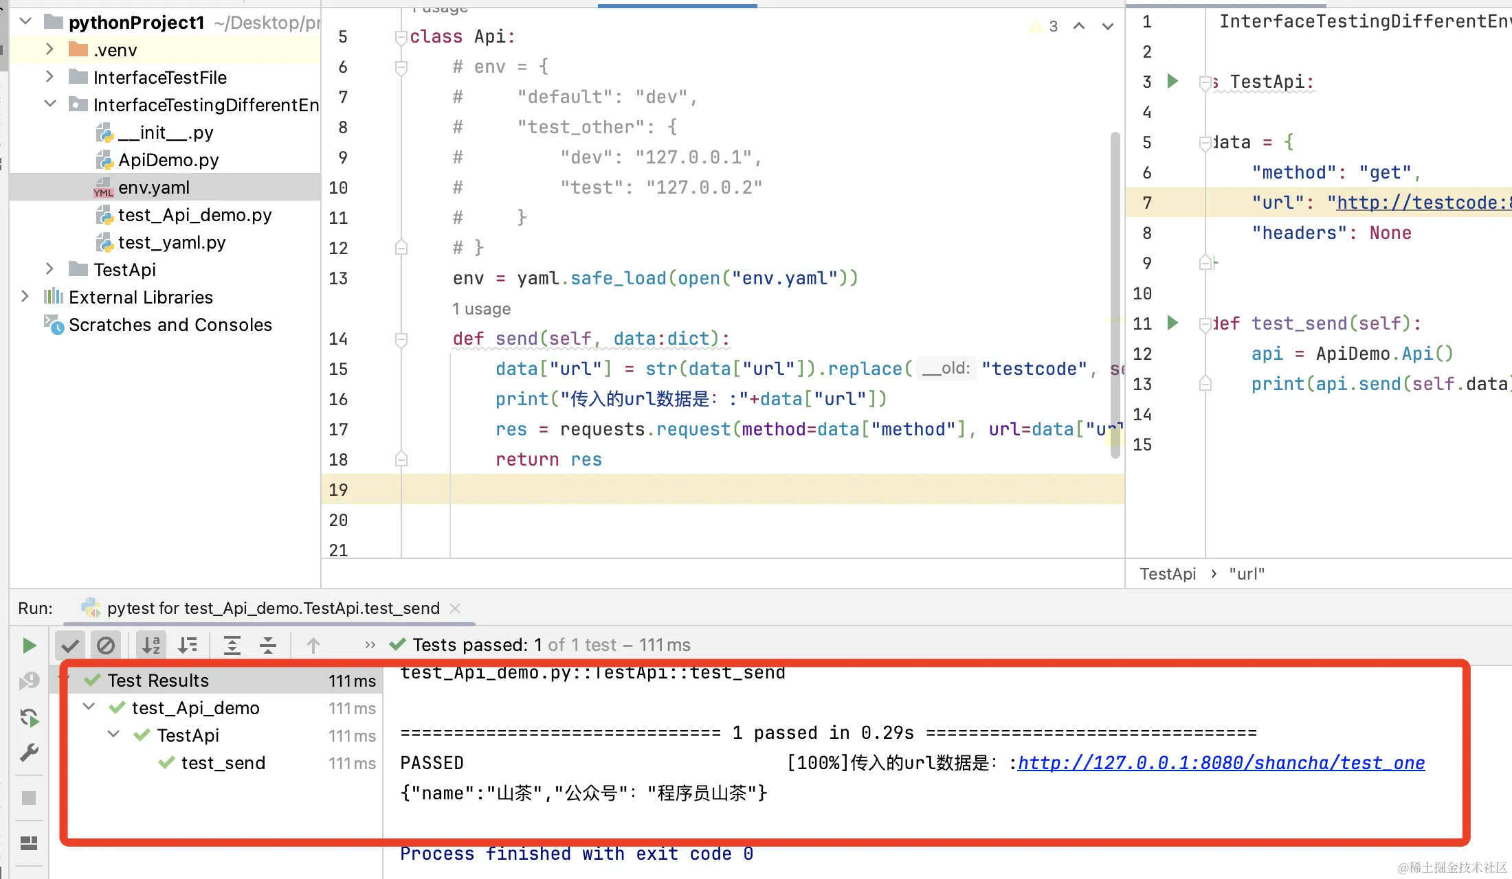Open the 127.0.0.1:8080 shancha URL link

(1221, 763)
